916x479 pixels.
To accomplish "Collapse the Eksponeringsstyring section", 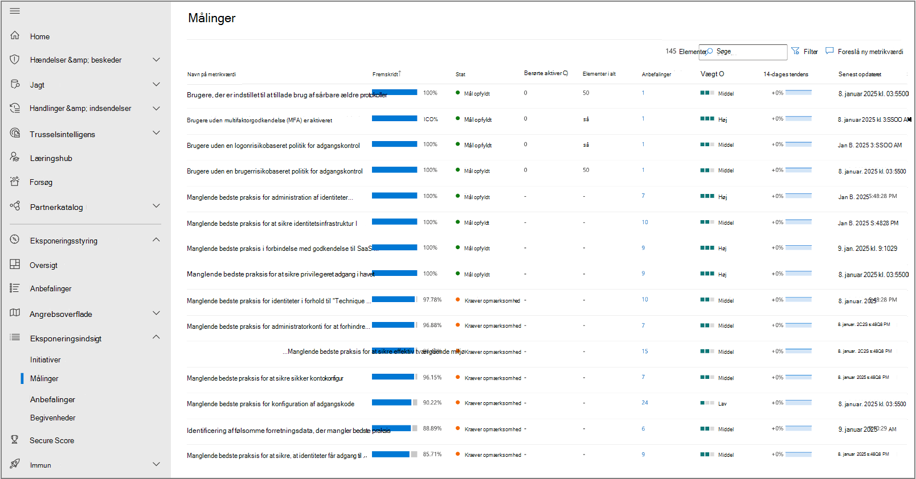I will pyautogui.click(x=156, y=239).
